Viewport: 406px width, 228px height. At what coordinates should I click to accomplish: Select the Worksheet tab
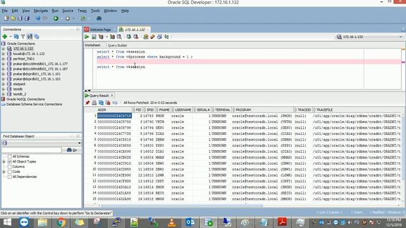(x=93, y=45)
